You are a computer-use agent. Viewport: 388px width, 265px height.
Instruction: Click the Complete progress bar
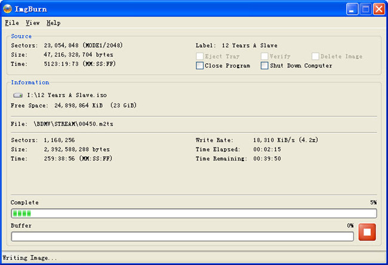click(194, 213)
